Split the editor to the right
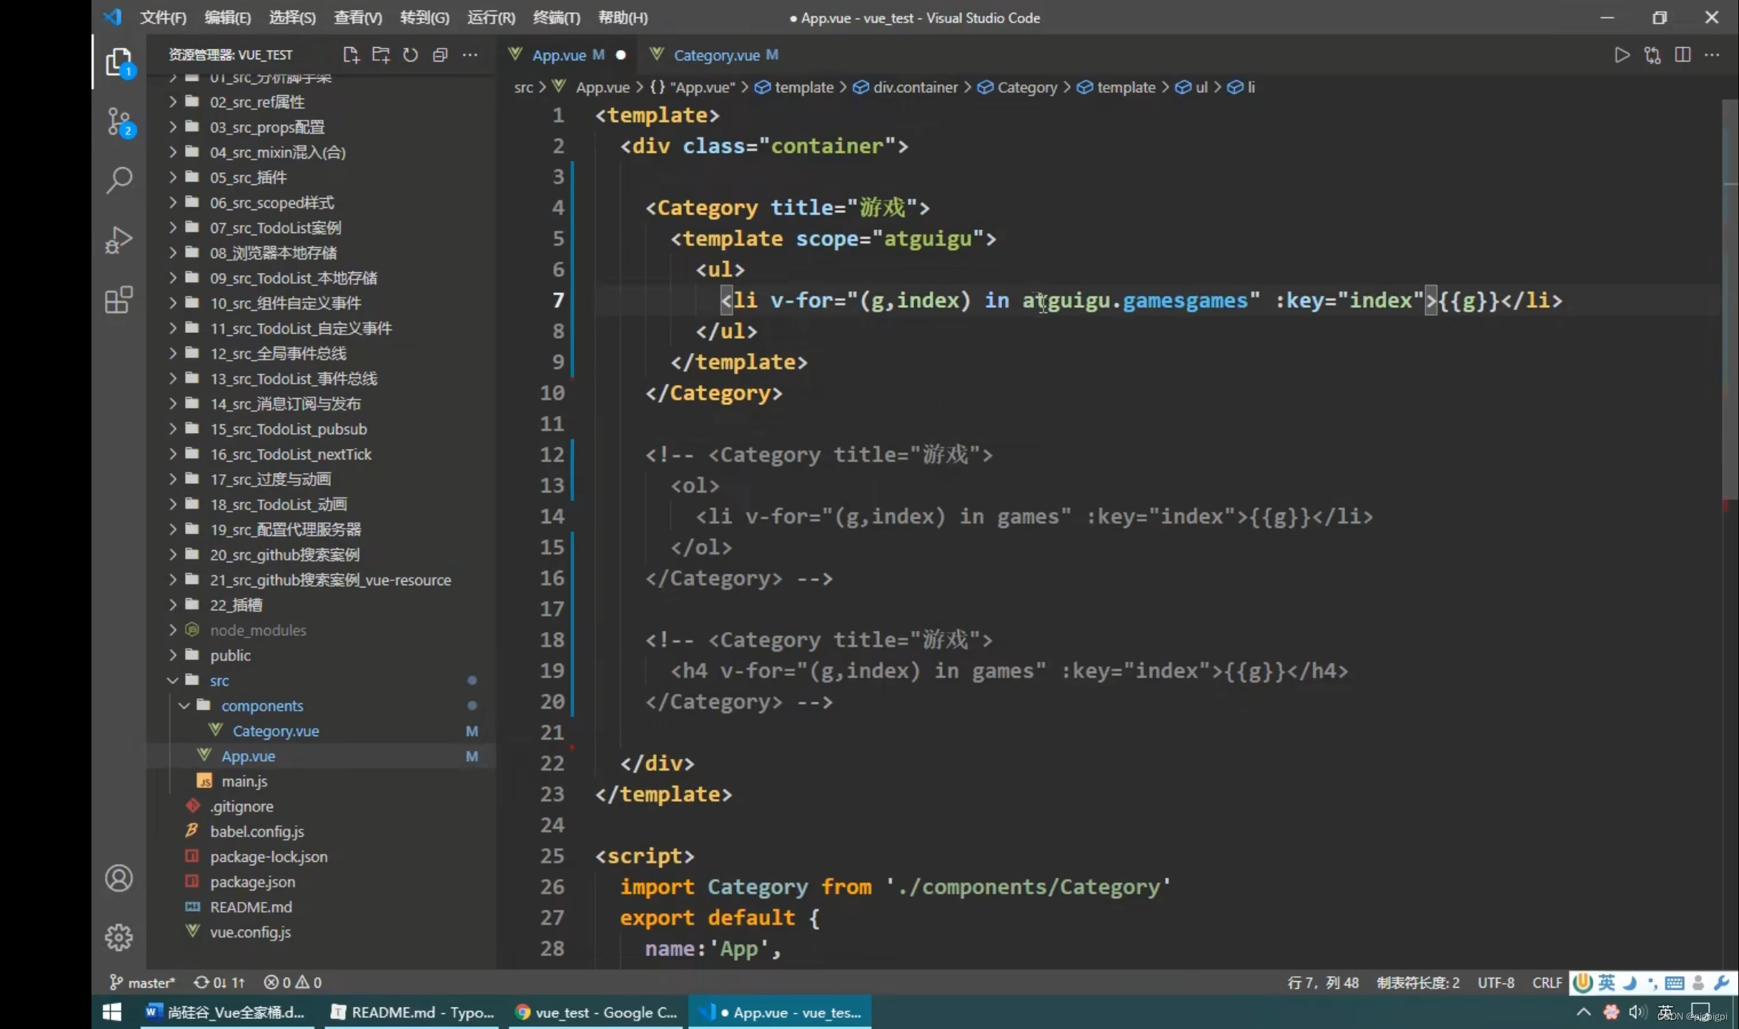Screen dimensions: 1739x1029 [1683, 55]
